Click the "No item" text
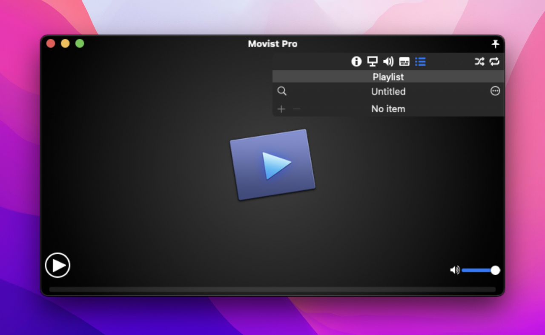Image resolution: width=545 pixels, height=335 pixels. (x=388, y=109)
